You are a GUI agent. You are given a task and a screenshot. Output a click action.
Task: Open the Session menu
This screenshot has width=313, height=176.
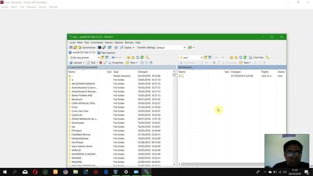[x=109, y=43]
